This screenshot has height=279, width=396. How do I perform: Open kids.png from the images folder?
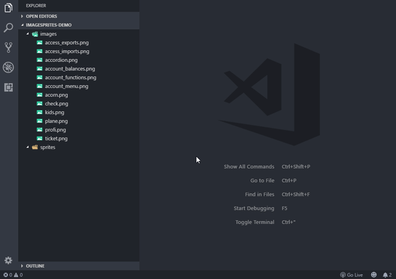[x=54, y=113]
